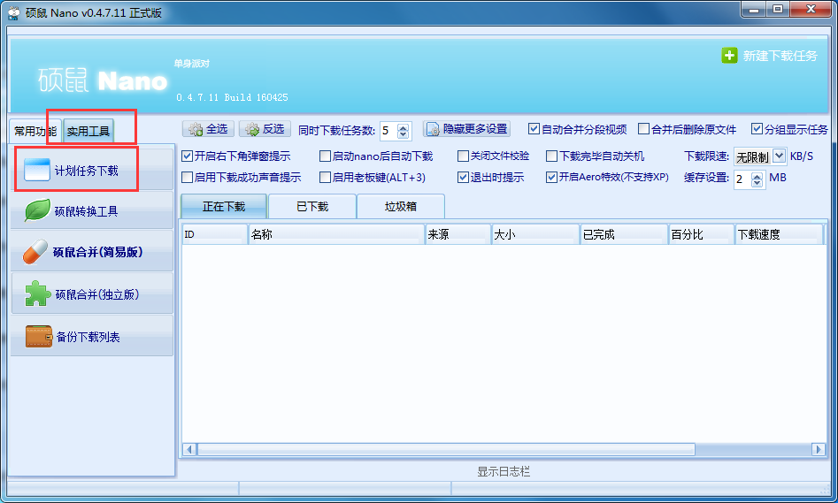Click the 单身派对 banner text
Viewport: 838px width, 503px height.
pyautogui.click(x=191, y=64)
